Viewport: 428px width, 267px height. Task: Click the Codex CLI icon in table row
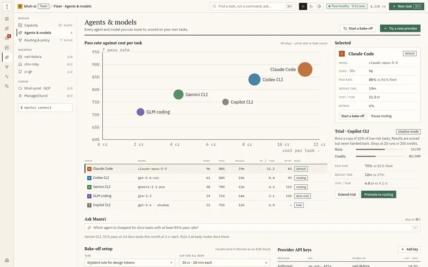(x=89, y=178)
